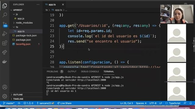This screenshot has width=195, height=109.
Task: Switch to the DEBUG CONSOLE tab
Action: point(90,71)
